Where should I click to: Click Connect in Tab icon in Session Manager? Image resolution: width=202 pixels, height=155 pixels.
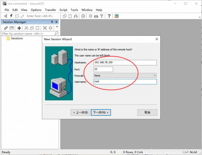point(12,28)
